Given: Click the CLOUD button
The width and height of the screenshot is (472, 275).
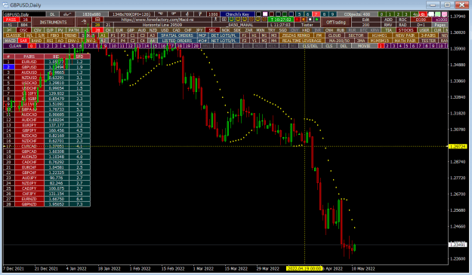Looking at the screenshot, I should click(x=335, y=35).
